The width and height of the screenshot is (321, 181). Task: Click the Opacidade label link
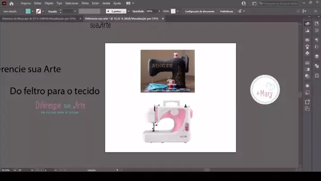point(138,11)
